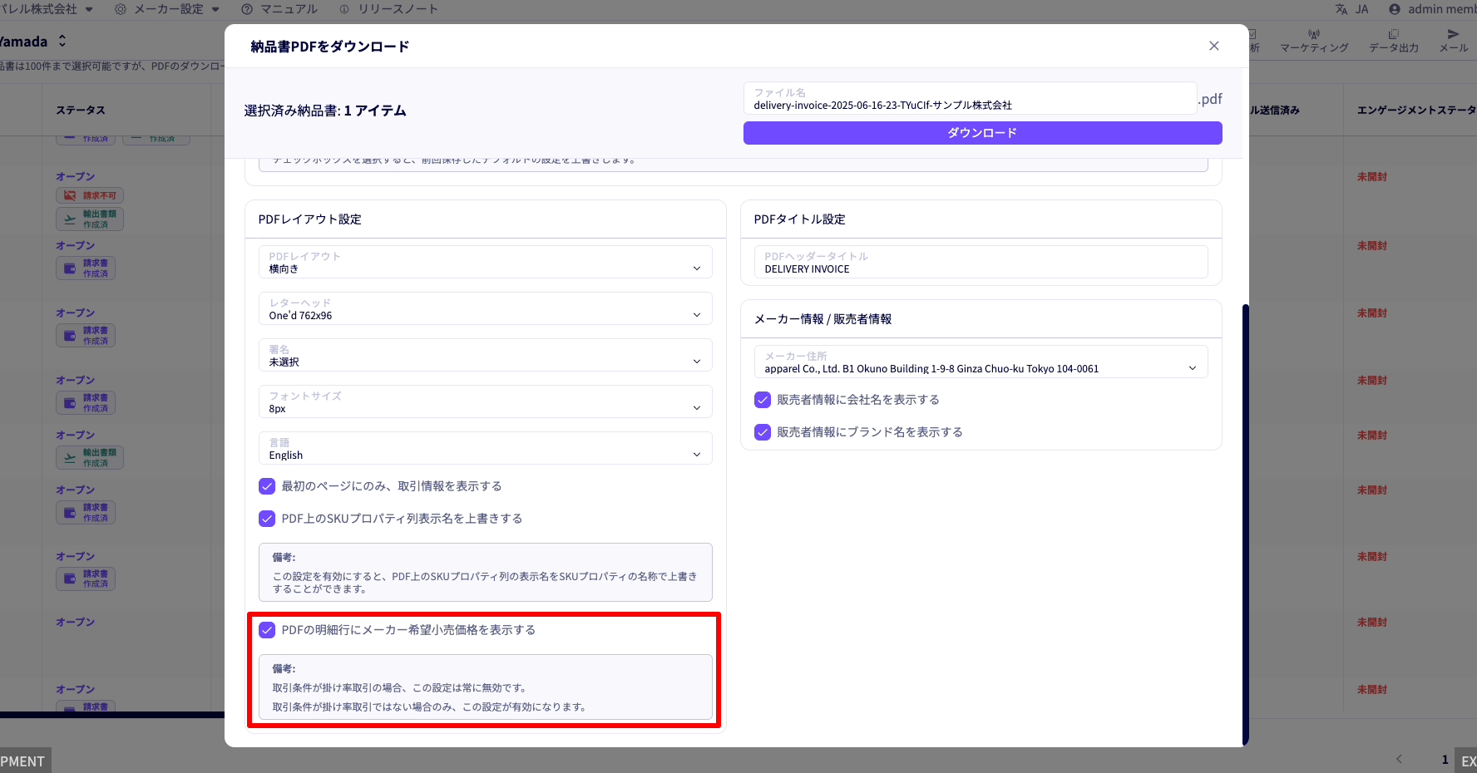Uncheck 最初のページにのみ、取引情報を表示する
This screenshot has height=773, width=1477.
[267, 486]
